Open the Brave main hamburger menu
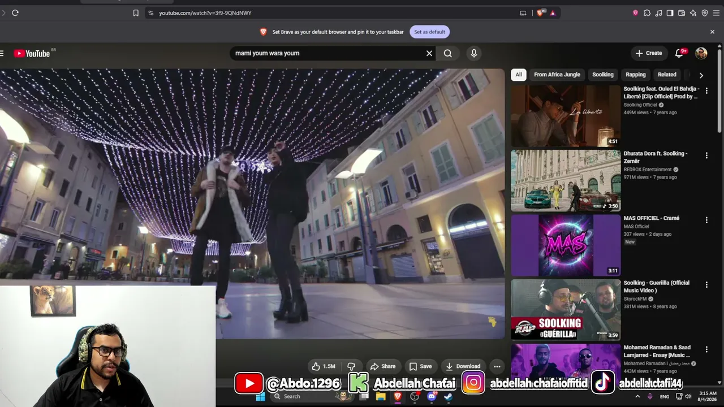The width and height of the screenshot is (724, 407). coord(716,13)
